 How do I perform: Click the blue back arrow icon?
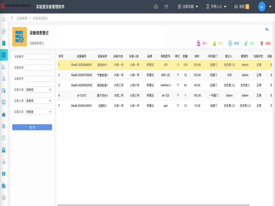pyautogui.click(x=267, y=30)
